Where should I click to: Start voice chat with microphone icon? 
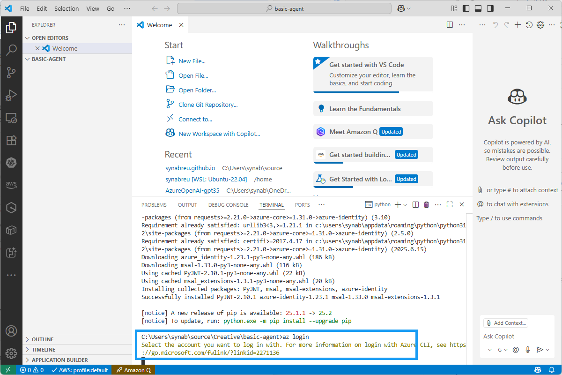tap(528, 350)
